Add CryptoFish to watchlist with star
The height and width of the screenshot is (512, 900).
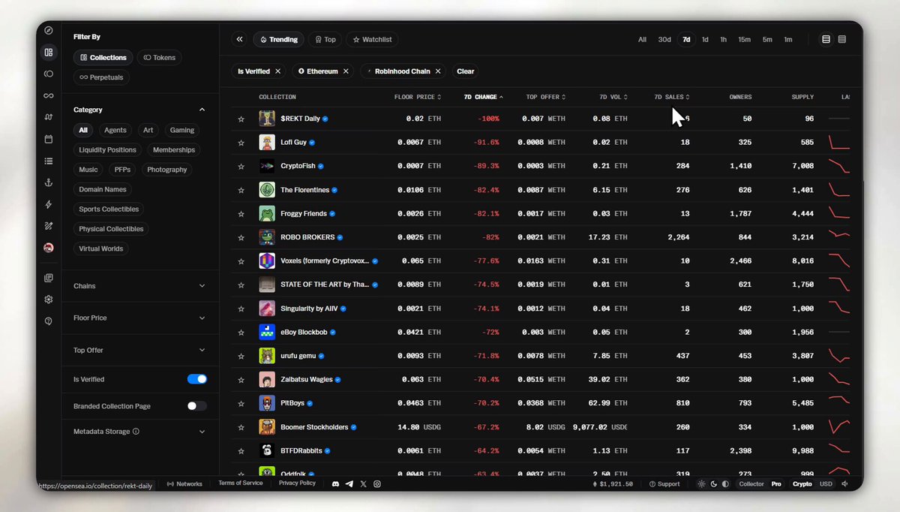click(x=241, y=166)
